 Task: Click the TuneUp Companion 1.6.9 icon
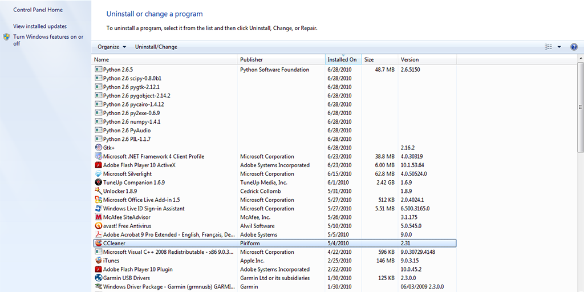pos(98,182)
